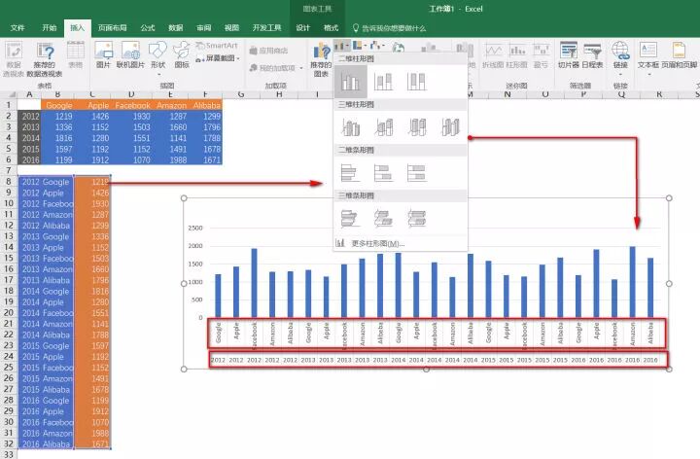Screen dimensions: 700x459
Task: Select the Google header cell
Action: point(59,105)
